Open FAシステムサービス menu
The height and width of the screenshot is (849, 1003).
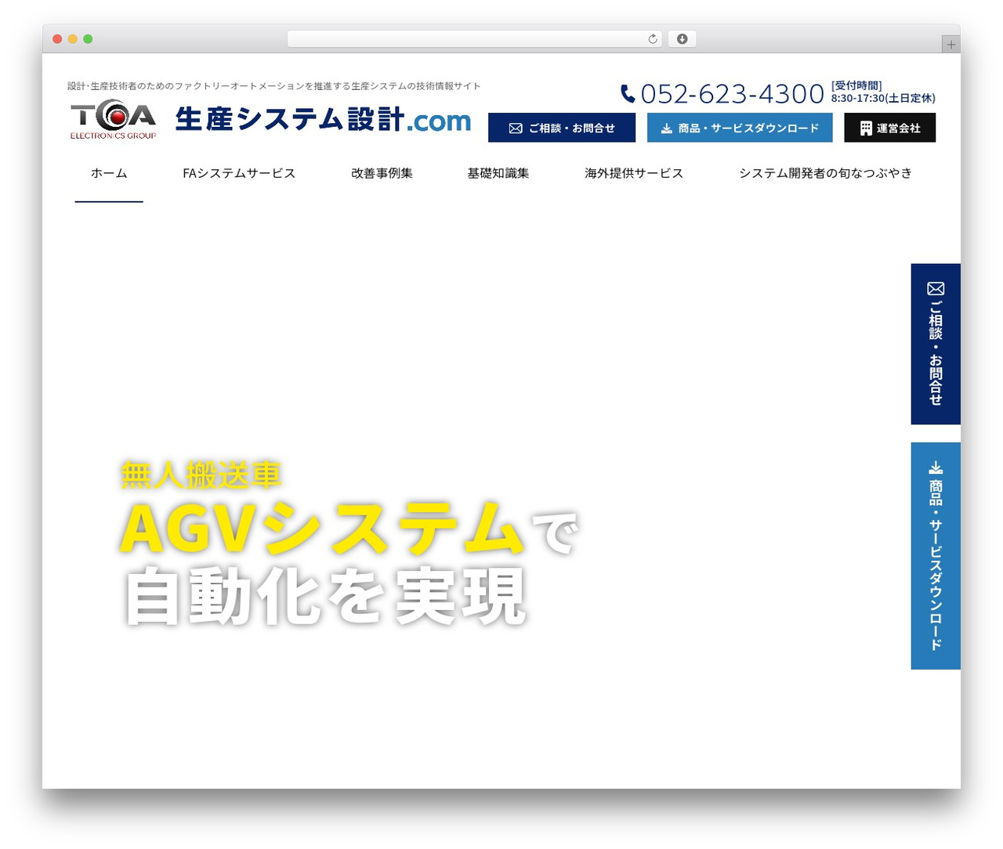[239, 173]
